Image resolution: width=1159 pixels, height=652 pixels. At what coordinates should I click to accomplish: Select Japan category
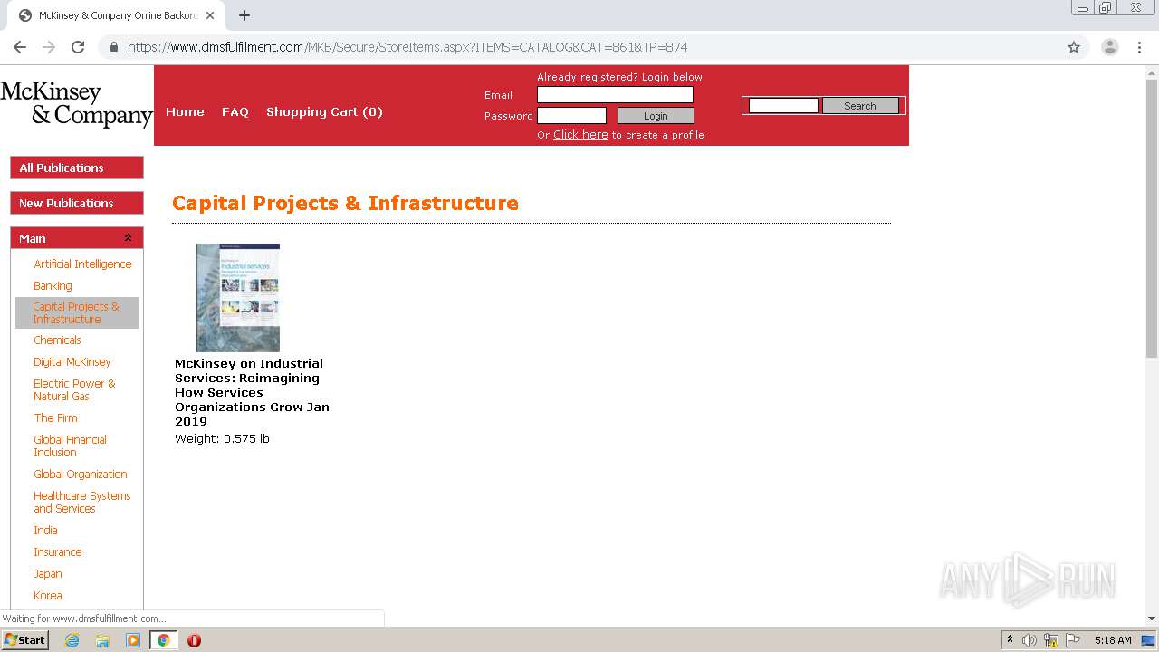coord(48,573)
